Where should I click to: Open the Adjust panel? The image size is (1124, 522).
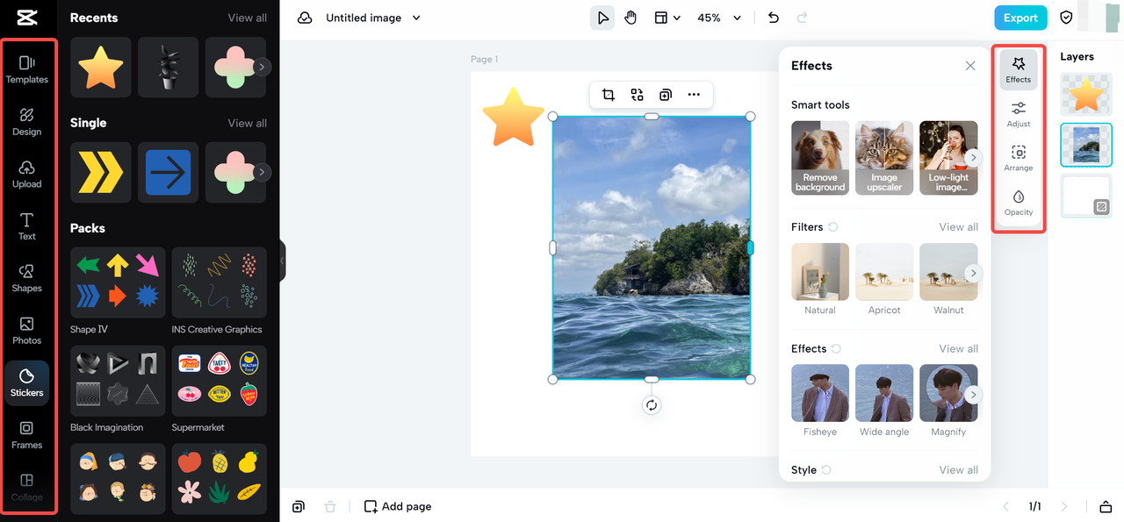[x=1019, y=113]
